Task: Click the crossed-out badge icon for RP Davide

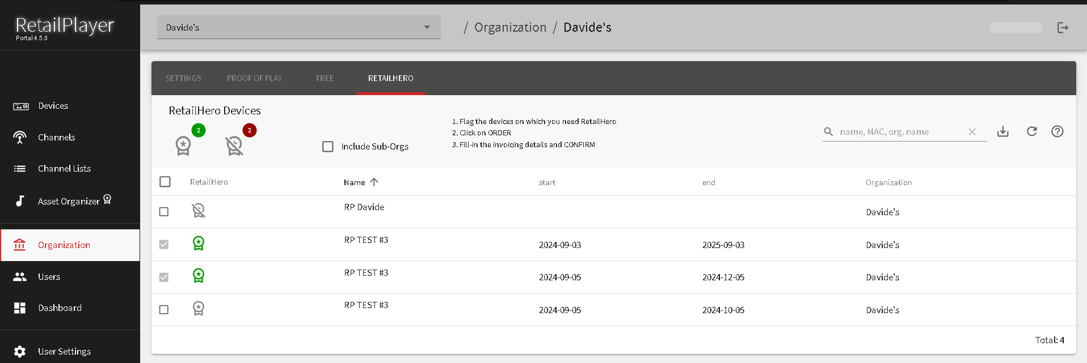Action: click(x=198, y=211)
